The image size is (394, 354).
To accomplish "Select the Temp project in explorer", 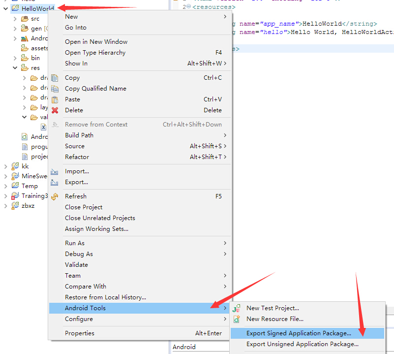I will pyautogui.click(x=30, y=186).
